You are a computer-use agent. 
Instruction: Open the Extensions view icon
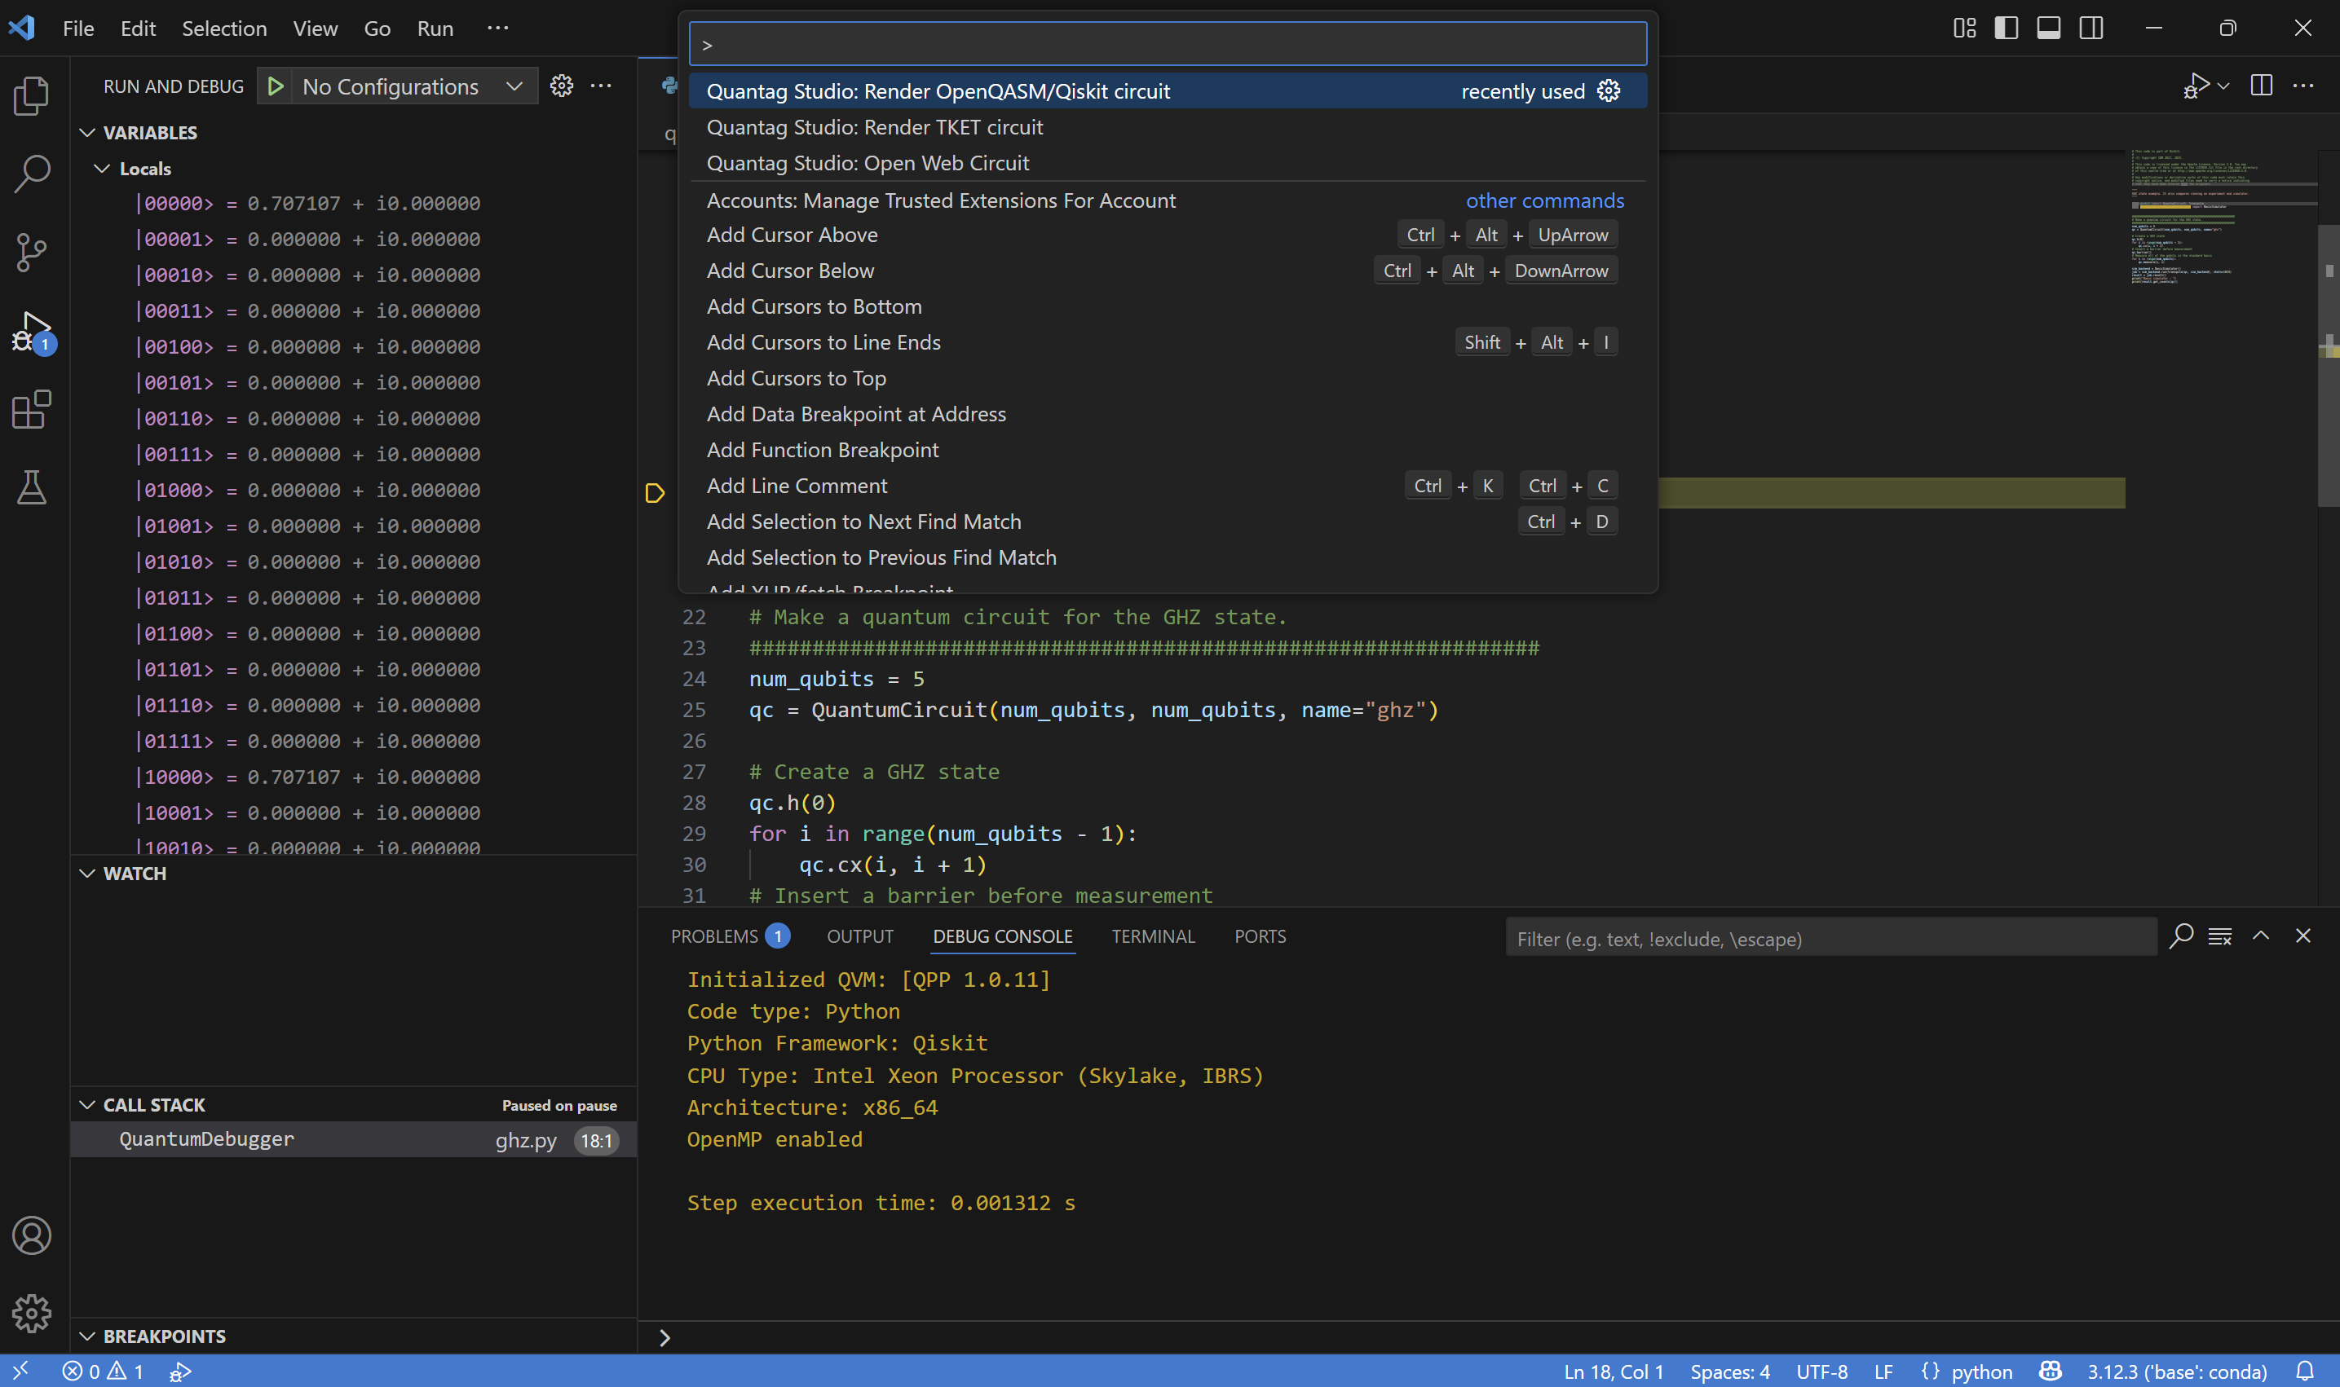(x=31, y=409)
